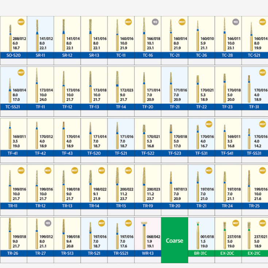
Task: Click the green EX-21C label bar
Action: click(x=255, y=253)
